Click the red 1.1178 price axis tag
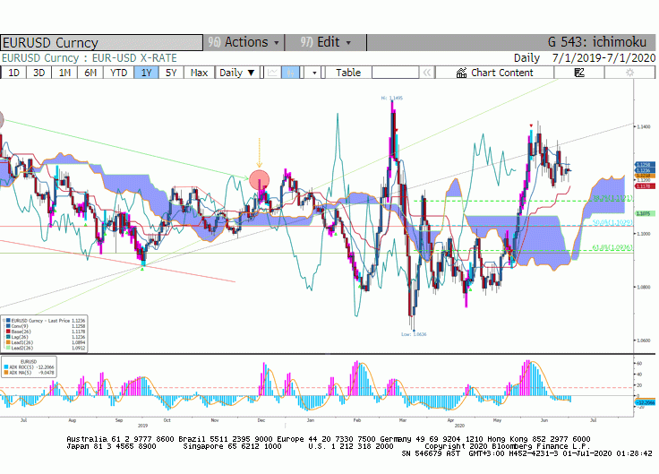The height and width of the screenshot is (474, 659). [645, 185]
